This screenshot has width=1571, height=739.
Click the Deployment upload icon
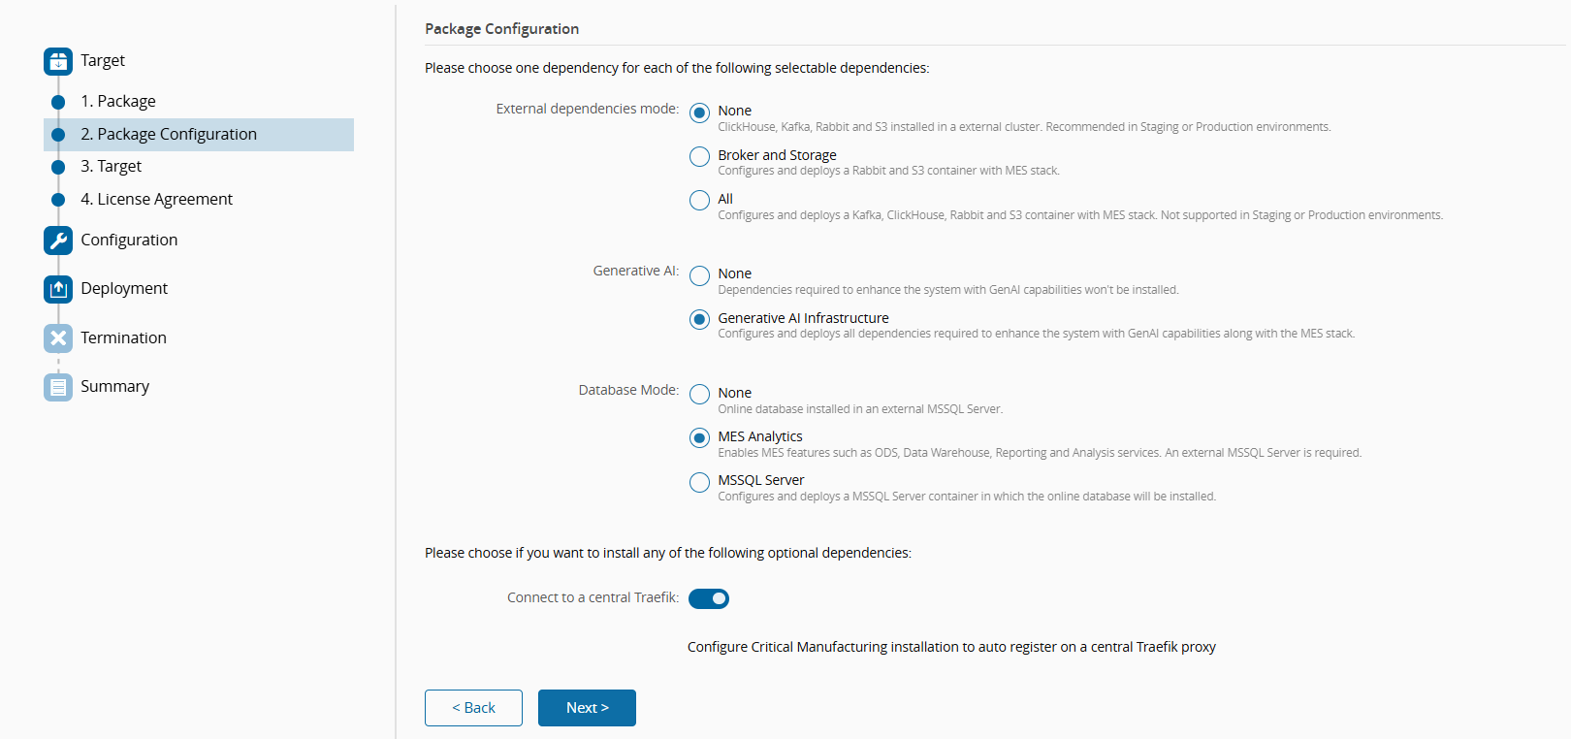tap(58, 289)
